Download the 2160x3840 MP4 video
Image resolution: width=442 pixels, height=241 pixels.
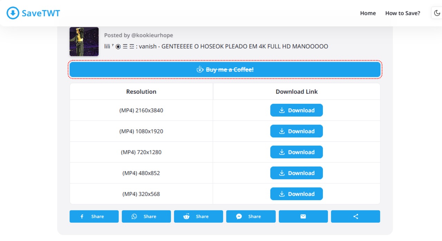(296, 110)
